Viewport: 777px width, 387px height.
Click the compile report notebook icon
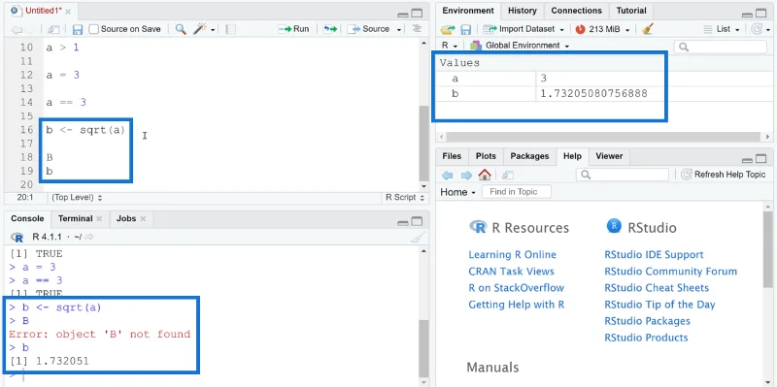pyautogui.click(x=230, y=29)
